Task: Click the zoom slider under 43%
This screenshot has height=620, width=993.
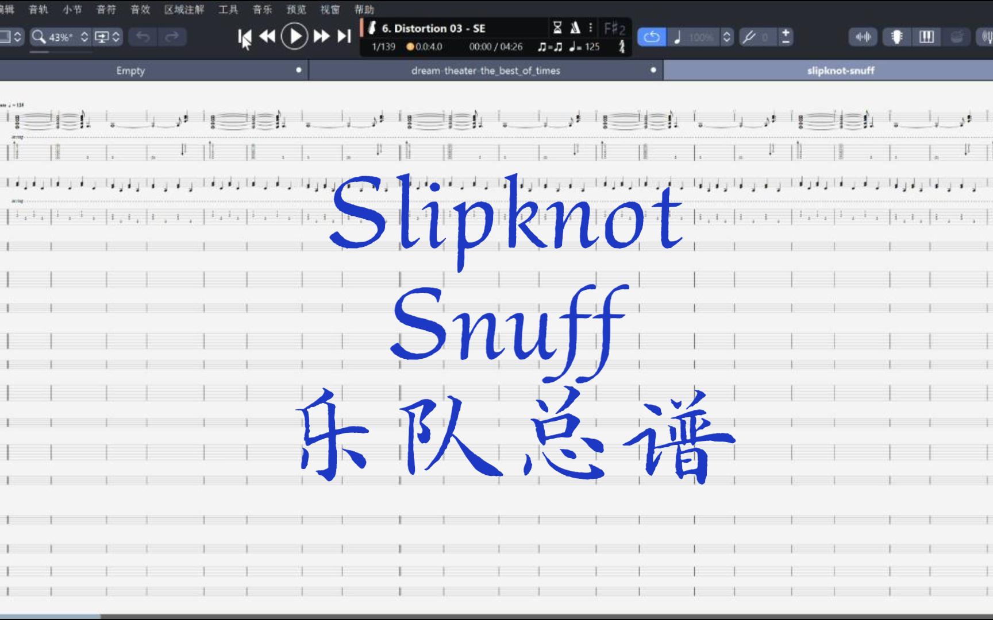Action: click(61, 52)
